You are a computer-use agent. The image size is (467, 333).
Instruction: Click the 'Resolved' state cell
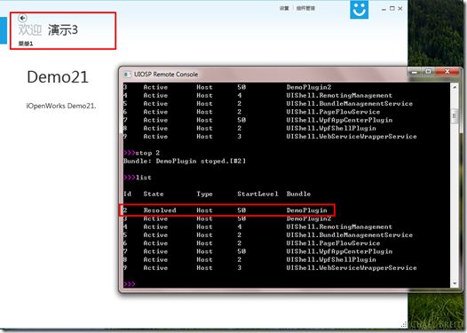tap(160, 210)
